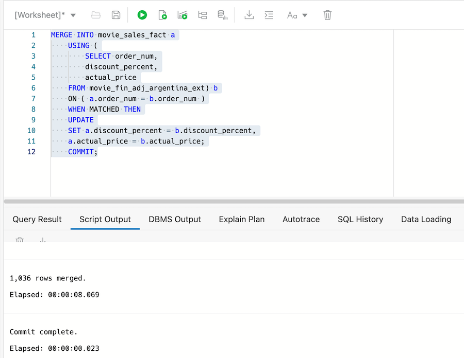This screenshot has height=358, width=464.
Task: Click the database Data Loading toolbar icon
Action: click(223, 15)
